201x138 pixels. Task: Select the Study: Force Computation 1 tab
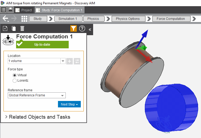coord(60,10)
